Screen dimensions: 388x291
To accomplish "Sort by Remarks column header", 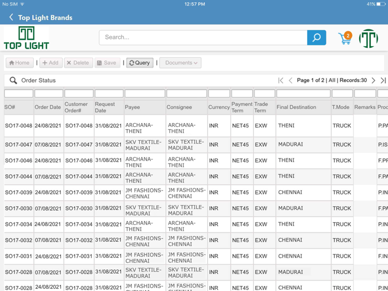I will pyautogui.click(x=365, y=107).
